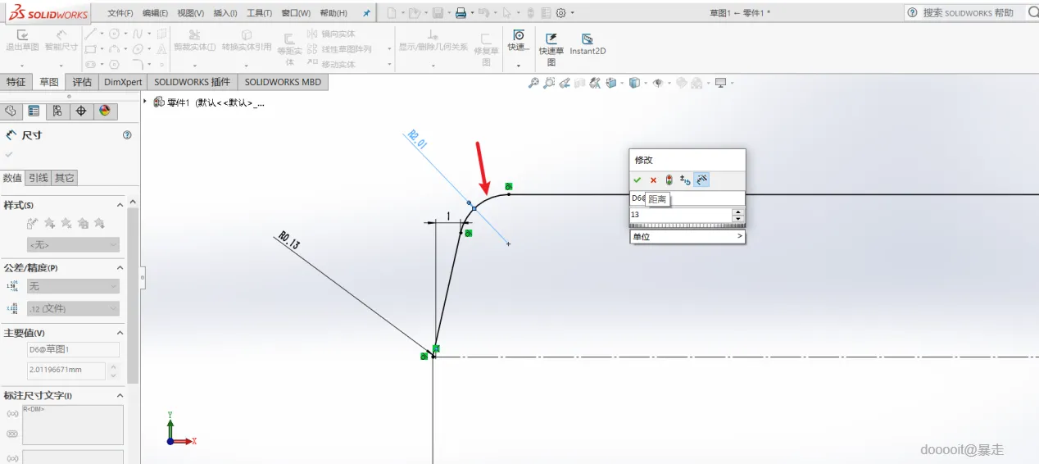Open the 工具(T) menu
1039x464 pixels.
259,13
